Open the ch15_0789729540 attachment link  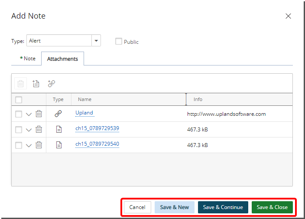click(97, 144)
